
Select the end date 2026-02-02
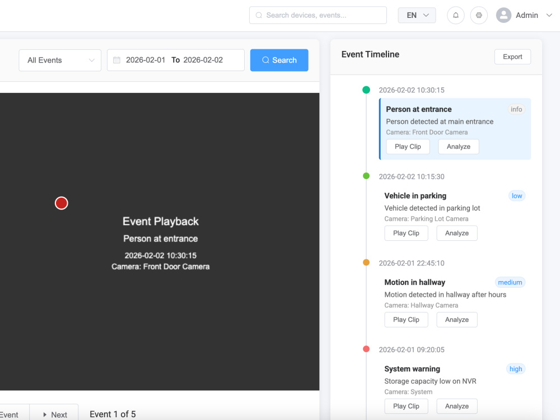[203, 60]
